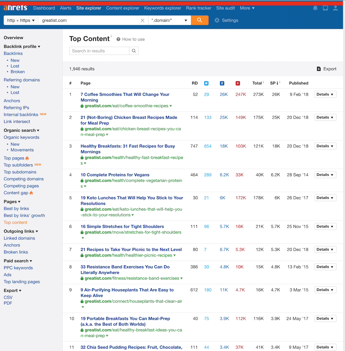345x351 pixels.
Task: Collapse the Organic search section
Action: (x=22, y=130)
